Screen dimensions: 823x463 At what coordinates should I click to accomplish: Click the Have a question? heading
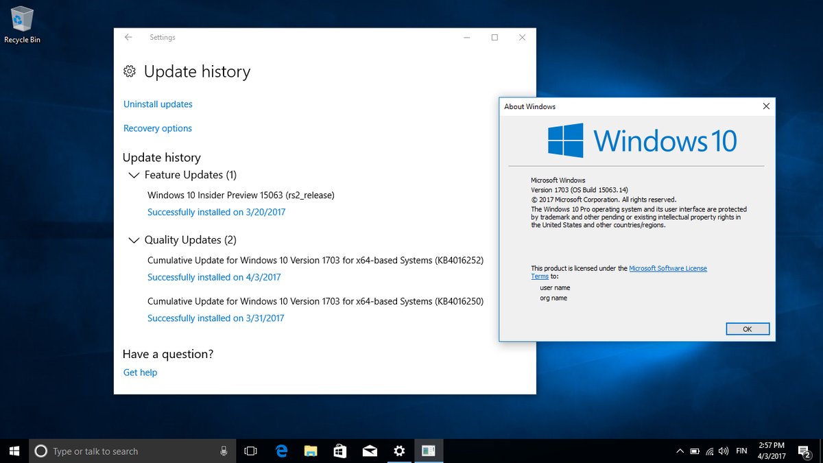click(x=168, y=354)
